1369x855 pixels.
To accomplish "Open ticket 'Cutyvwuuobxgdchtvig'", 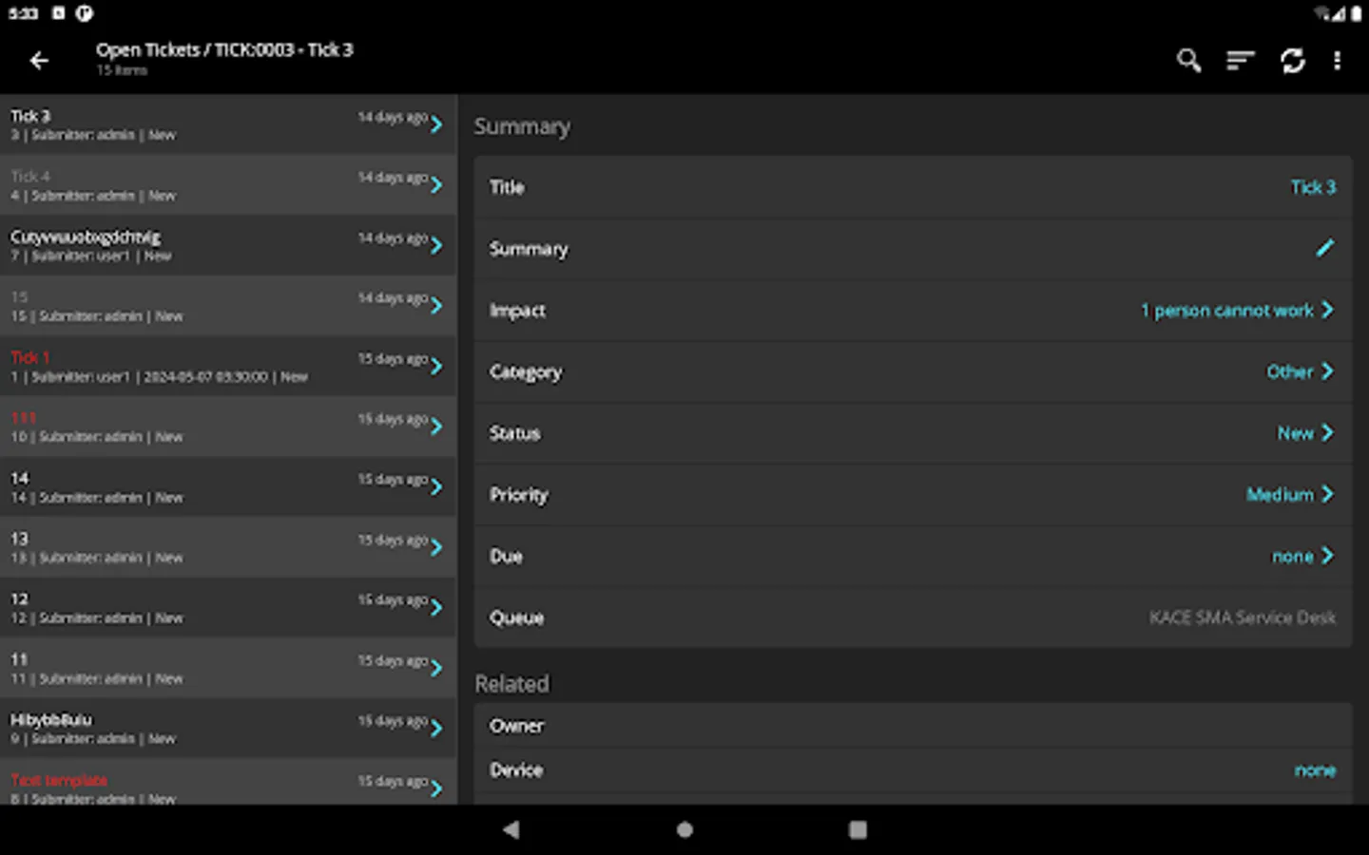I will coord(228,244).
